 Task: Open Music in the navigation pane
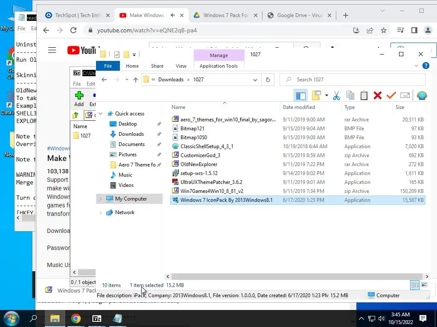[125, 175]
